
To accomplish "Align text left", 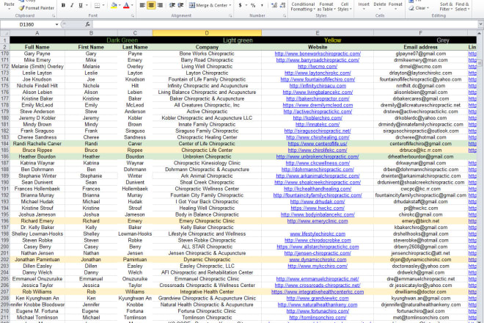I will pos(142,5).
